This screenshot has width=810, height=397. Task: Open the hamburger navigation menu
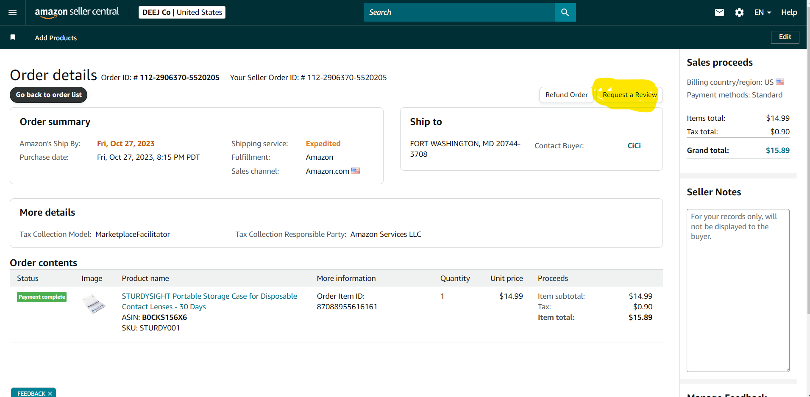point(13,12)
